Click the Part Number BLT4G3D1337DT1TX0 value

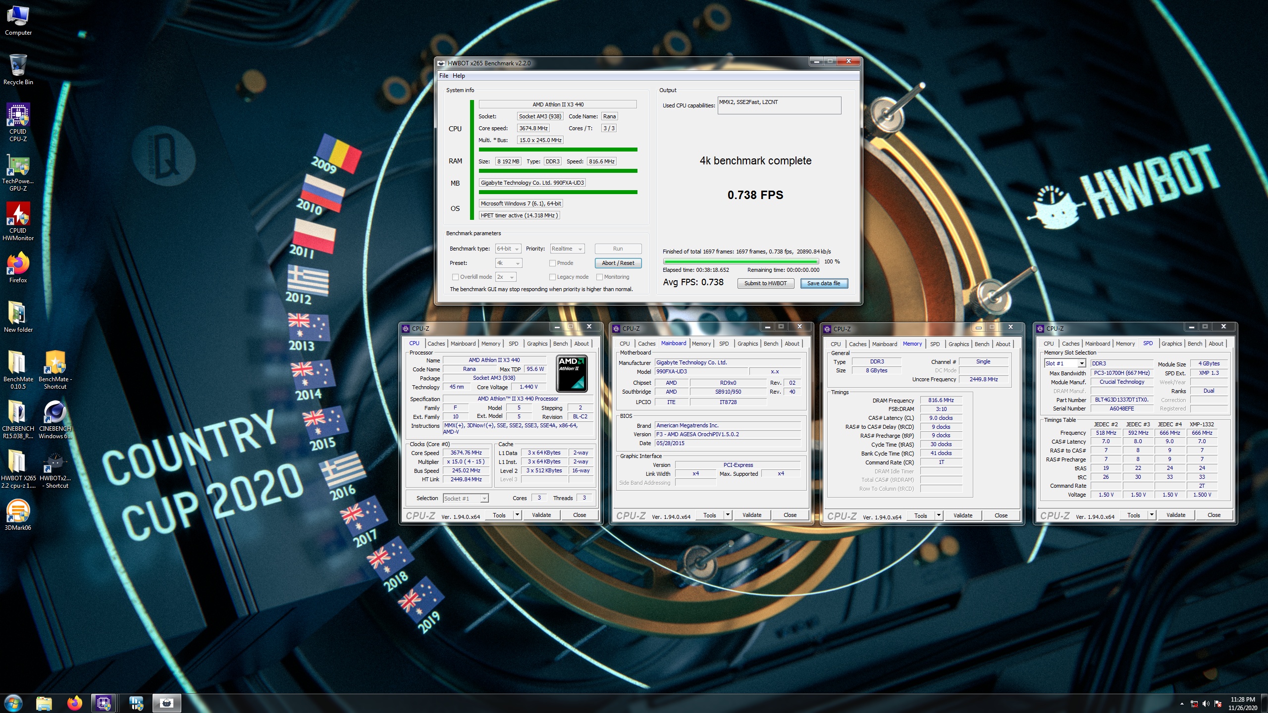pos(1121,400)
